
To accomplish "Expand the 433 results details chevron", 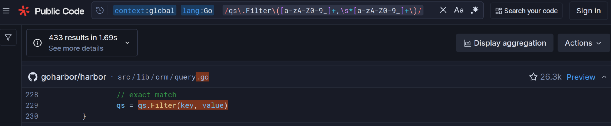I will click(x=127, y=43).
